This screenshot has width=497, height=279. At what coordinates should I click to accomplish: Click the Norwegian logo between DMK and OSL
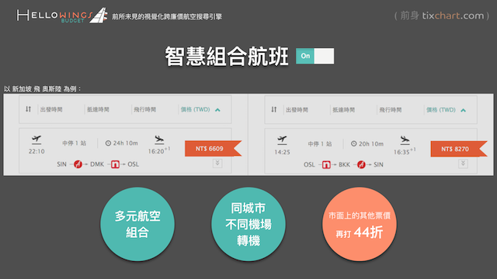click(x=115, y=164)
